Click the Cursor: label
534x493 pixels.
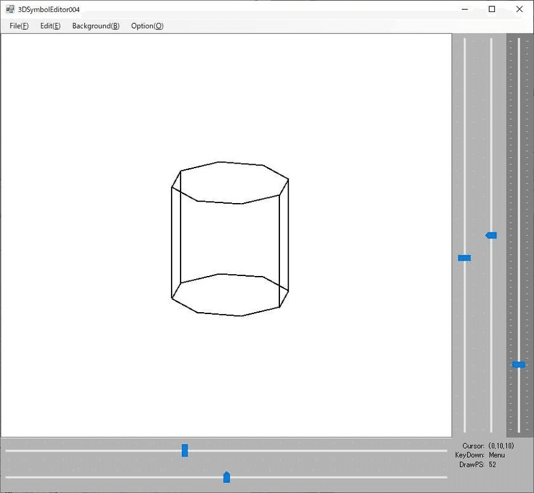(x=473, y=446)
